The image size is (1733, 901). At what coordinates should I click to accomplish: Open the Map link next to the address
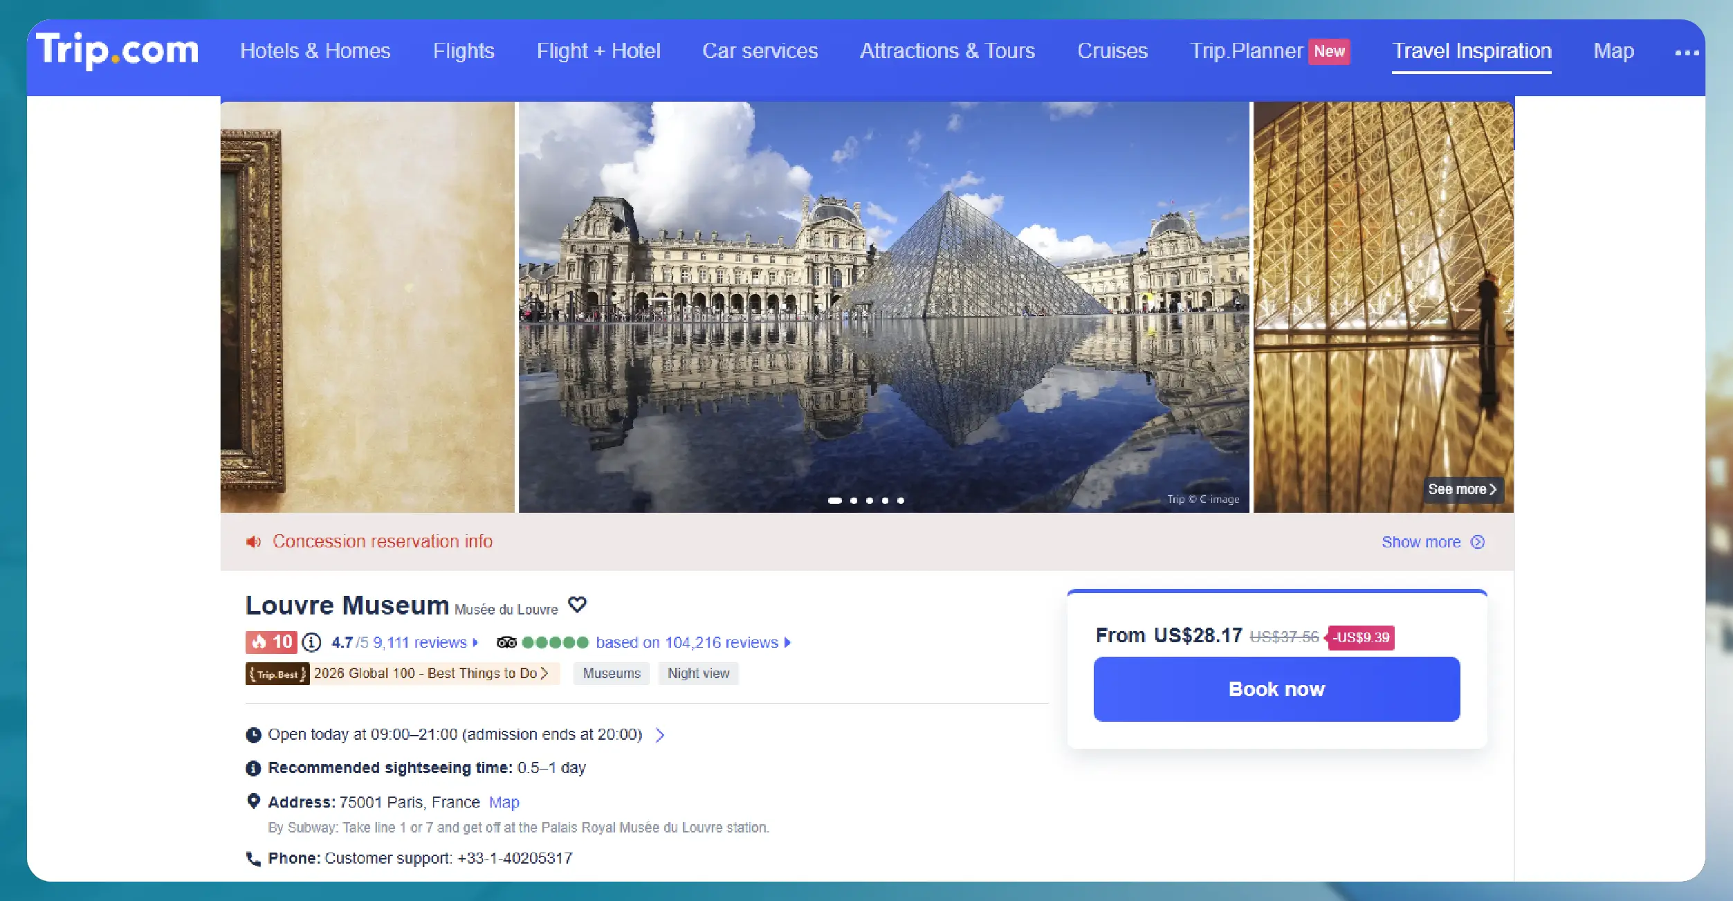(x=504, y=801)
